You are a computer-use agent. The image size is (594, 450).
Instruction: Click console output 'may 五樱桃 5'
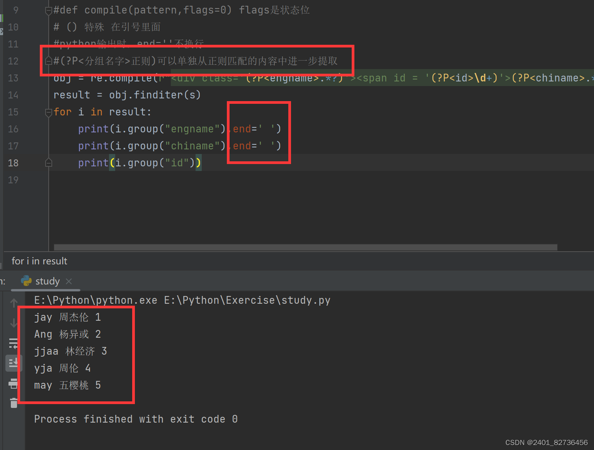(x=68, y=385)
